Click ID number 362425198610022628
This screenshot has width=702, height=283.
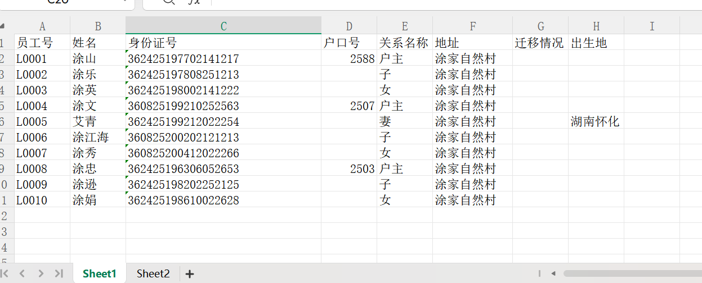[223, 200]
